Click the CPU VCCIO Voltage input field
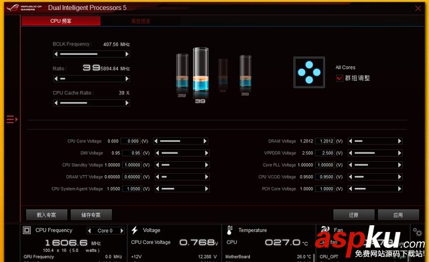Screen dimensions: 429x262 pyautogui.click(x=325, y=177)
